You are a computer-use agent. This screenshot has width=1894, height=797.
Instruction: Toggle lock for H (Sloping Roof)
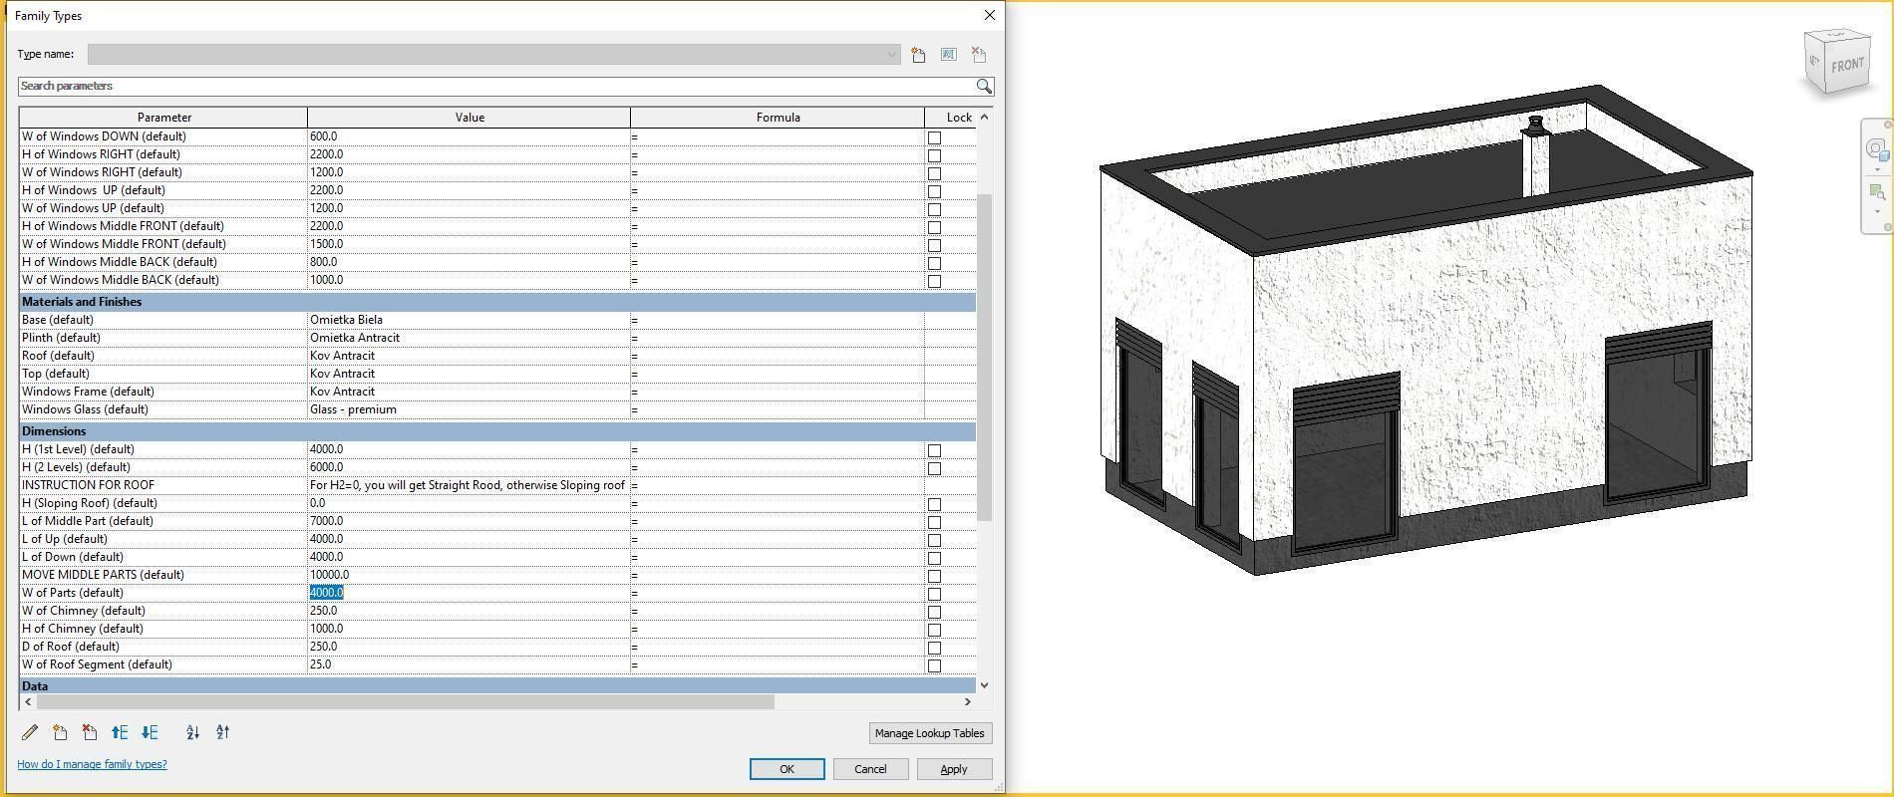[x=934, y=504]
